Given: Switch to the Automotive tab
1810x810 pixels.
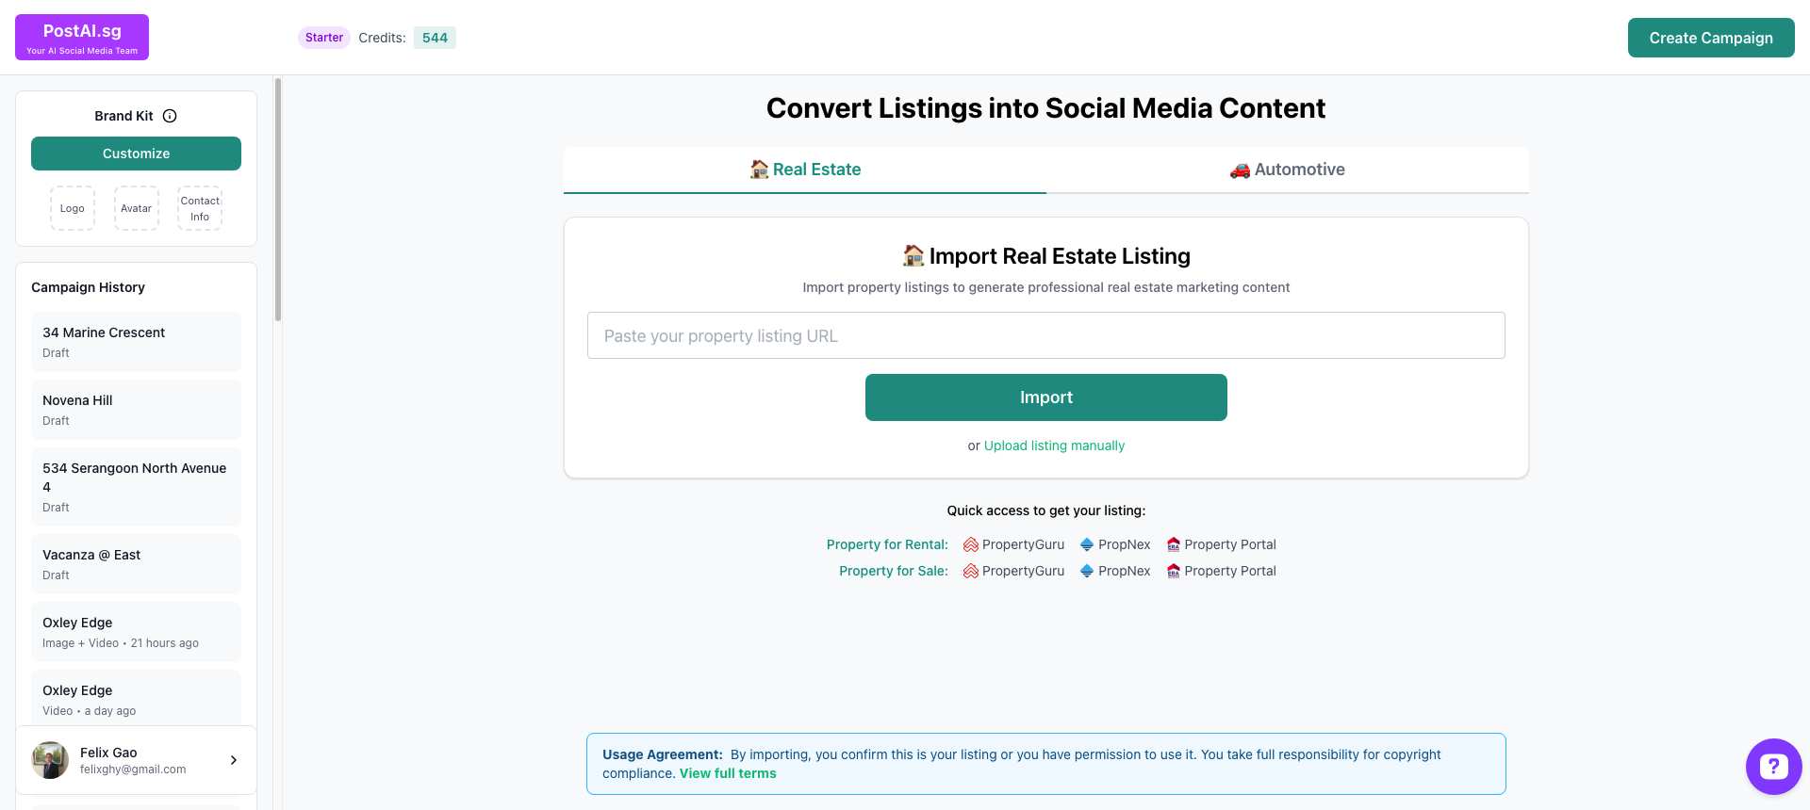Looking at the screenshot, I should coord(1287,170).
